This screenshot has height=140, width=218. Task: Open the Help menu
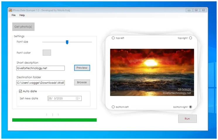22,15
